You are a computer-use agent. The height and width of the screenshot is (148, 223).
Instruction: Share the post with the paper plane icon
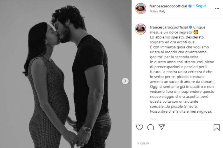click(162, 127)
